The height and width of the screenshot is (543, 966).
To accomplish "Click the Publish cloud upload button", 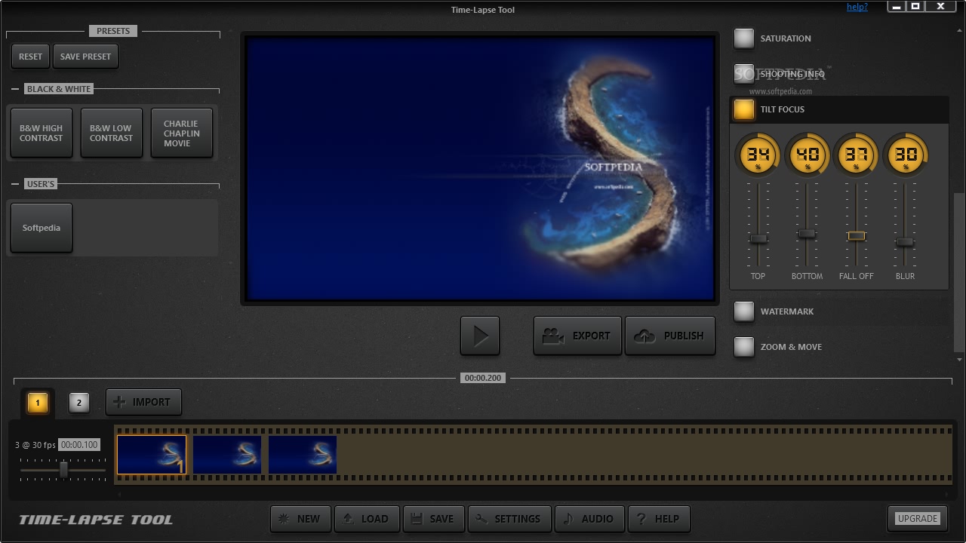I will pyautogui.click(x=670, y=336).
